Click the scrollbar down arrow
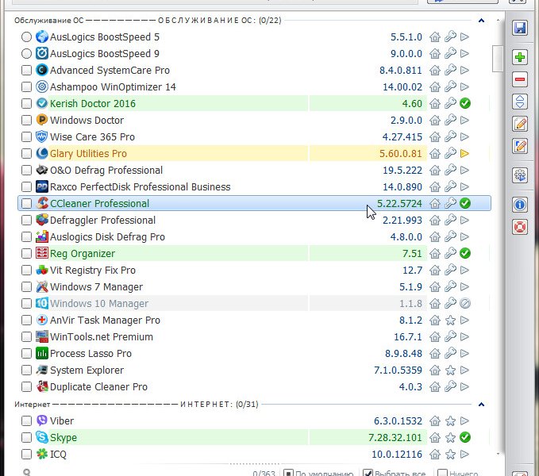 tap(498, 454)
